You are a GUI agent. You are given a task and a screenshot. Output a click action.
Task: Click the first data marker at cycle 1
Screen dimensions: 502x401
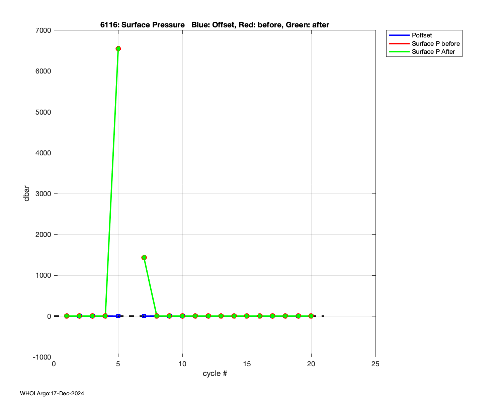coord(67,316)
